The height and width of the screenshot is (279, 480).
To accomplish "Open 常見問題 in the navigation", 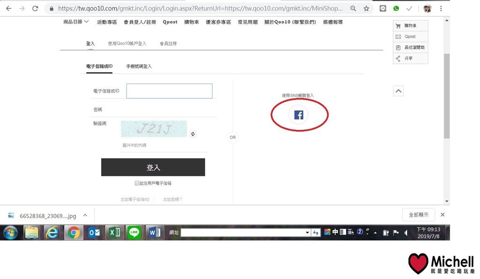I will [x=247, y=22].
